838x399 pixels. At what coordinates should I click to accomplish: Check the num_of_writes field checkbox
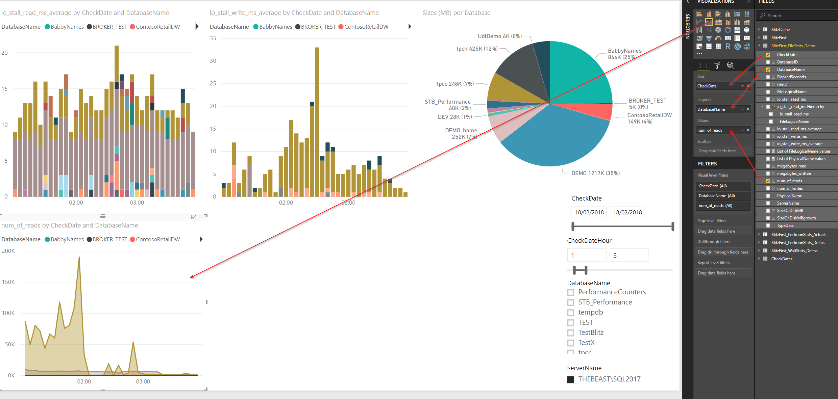pyautogui.click(x=768, y=188)
